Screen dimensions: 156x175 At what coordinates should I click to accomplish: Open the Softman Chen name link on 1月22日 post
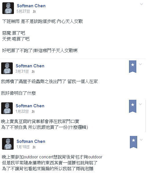pyautogui.click(x=30, y=106)
